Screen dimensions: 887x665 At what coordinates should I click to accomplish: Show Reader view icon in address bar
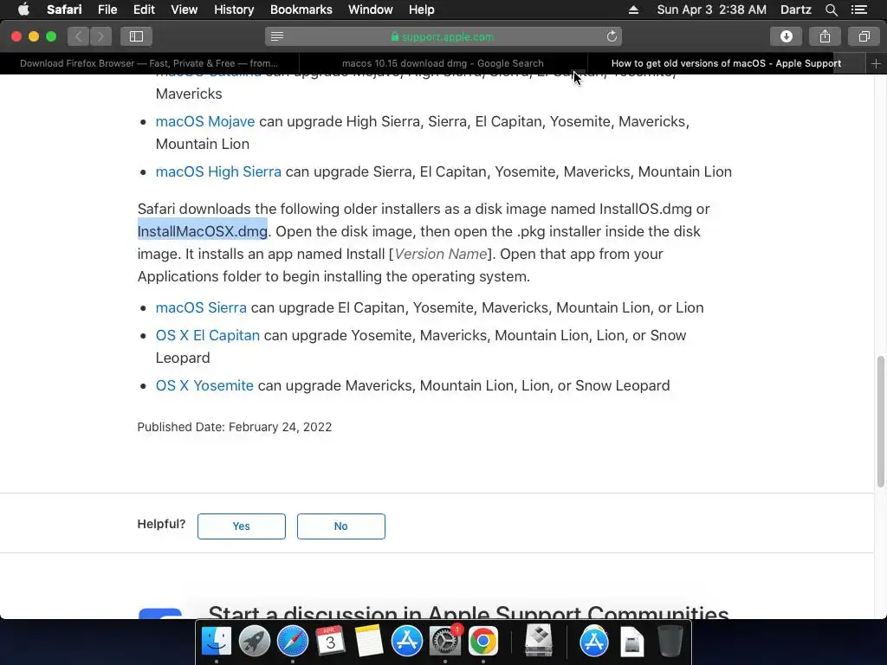click(x=276, y=36)
